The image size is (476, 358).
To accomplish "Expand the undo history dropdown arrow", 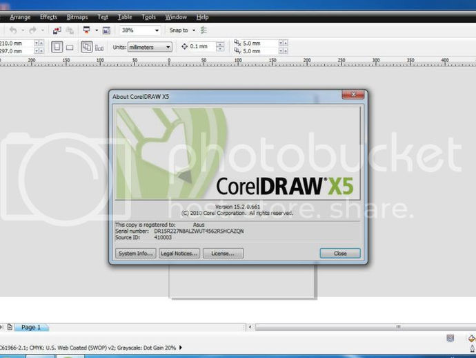I will click(23, 30).
